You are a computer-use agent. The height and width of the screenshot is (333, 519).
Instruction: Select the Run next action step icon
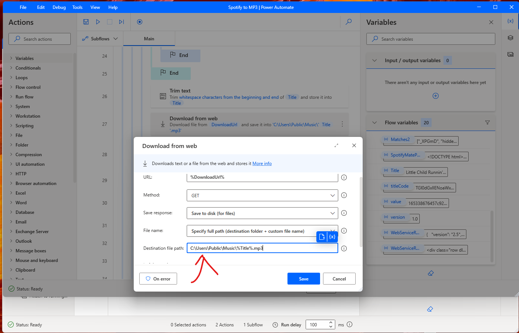tap(121, 22)
